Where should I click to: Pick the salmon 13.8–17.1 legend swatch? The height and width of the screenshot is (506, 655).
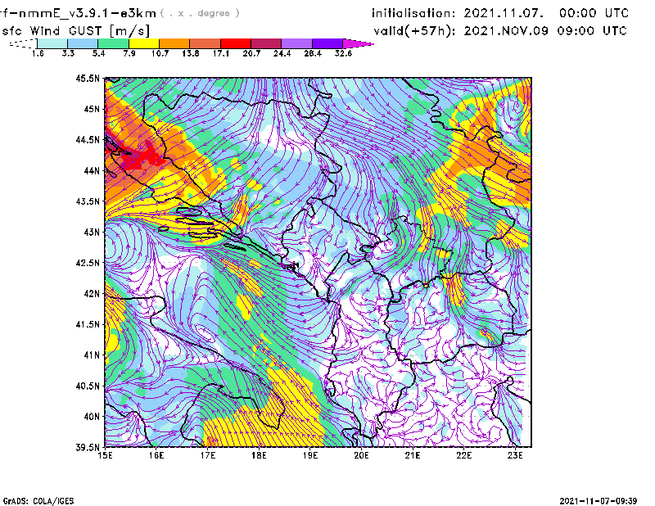206,43
